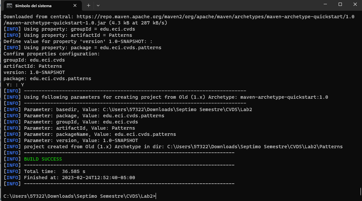The height and width of the screenshot is (201, 362).
Task: Open a new terminal tab with the plus button
Action: pyautogui.click(x=88, y=6)
